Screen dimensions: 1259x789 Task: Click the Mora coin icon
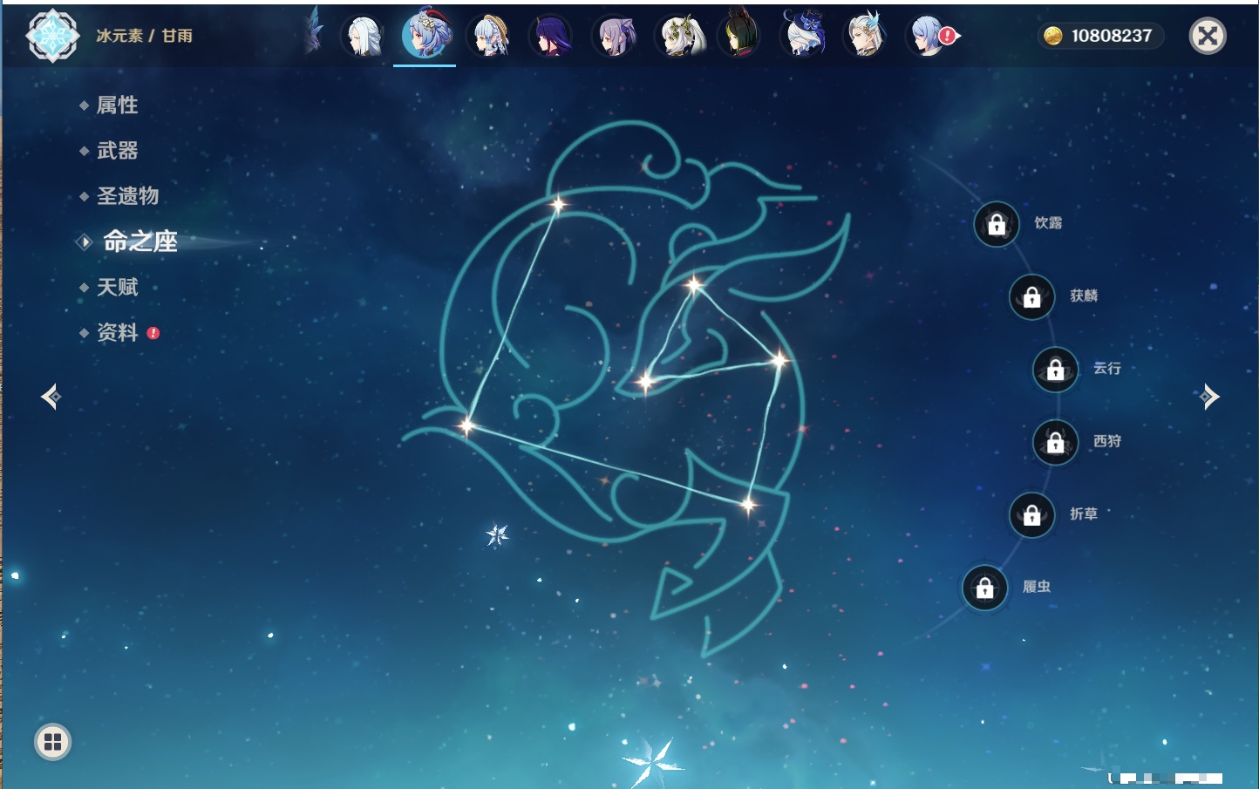[1053, 36]
